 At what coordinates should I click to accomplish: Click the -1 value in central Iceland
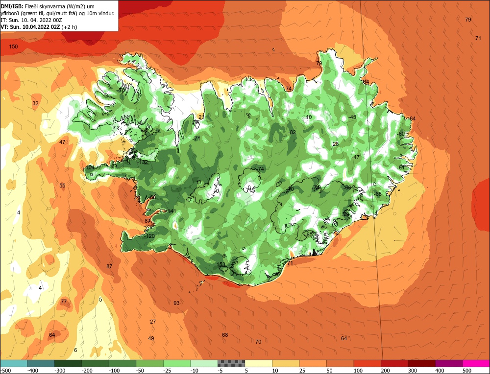click(x=249, y=157)
